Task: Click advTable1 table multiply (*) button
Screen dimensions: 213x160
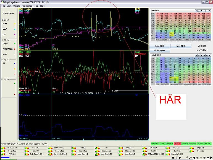Action: tap(210, 55)
